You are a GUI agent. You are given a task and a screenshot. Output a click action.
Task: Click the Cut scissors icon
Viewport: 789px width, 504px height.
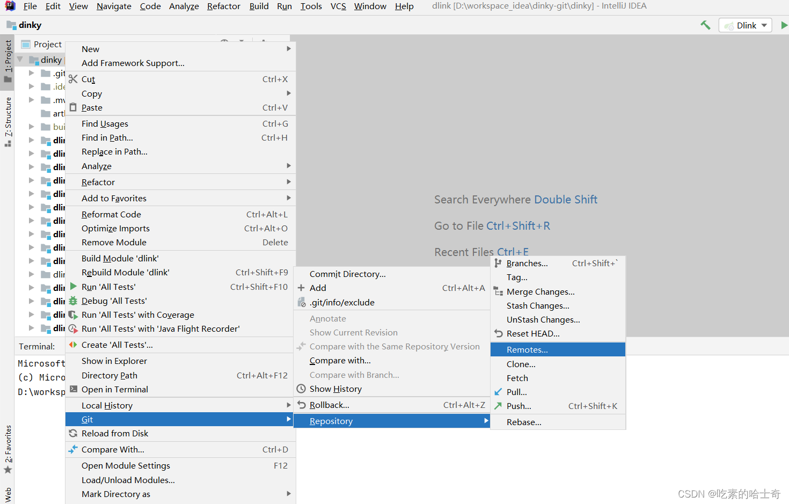73,79
